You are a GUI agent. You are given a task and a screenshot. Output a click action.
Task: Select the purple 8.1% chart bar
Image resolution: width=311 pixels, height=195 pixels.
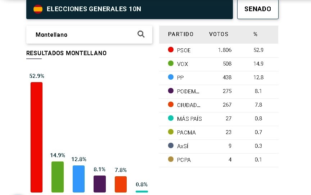100,184
